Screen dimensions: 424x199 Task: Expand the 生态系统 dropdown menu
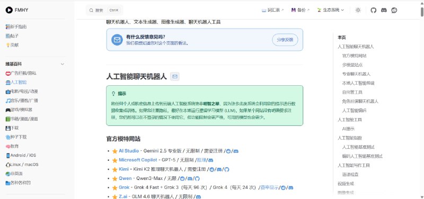coord(330,10)
